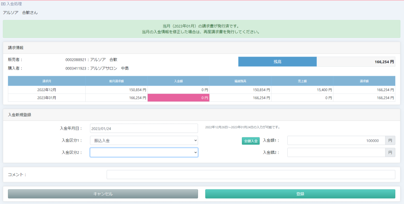Click the 売上額 column header
The image size is (404, 204).
click(302, 81)
